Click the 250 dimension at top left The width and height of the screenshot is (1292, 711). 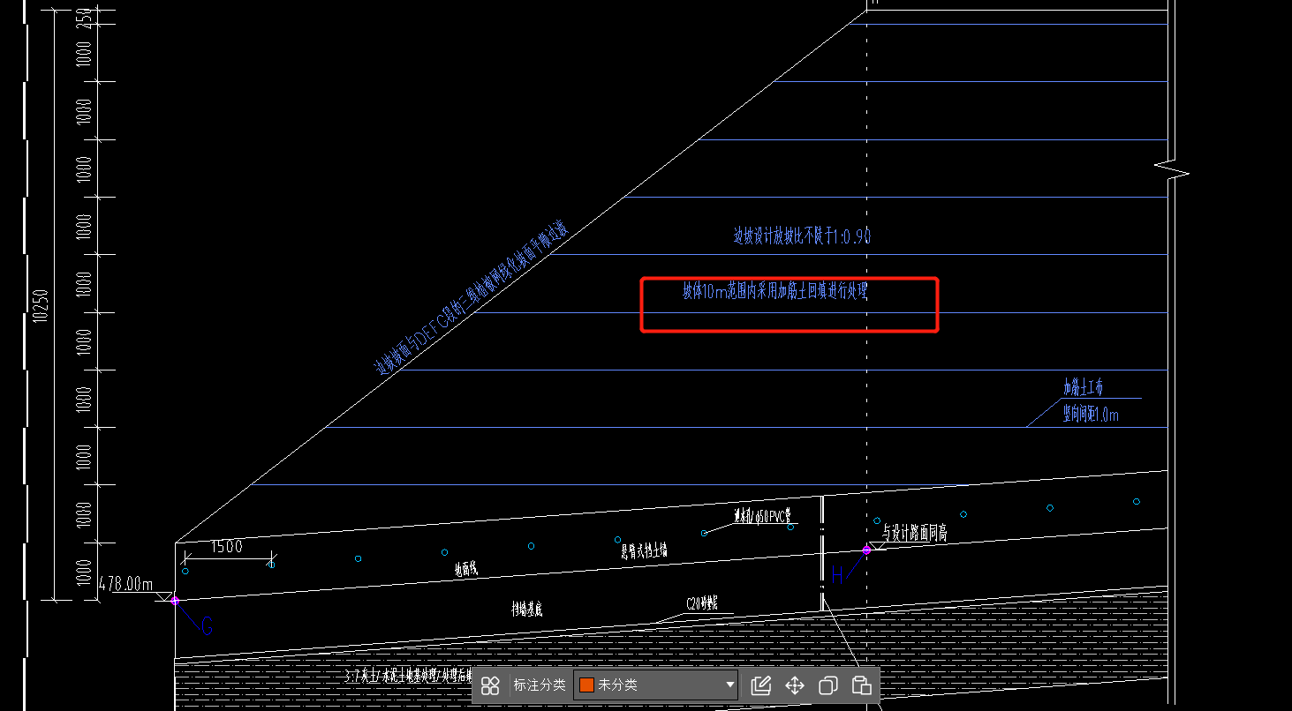pyautogui.click(x=85, y=17)
